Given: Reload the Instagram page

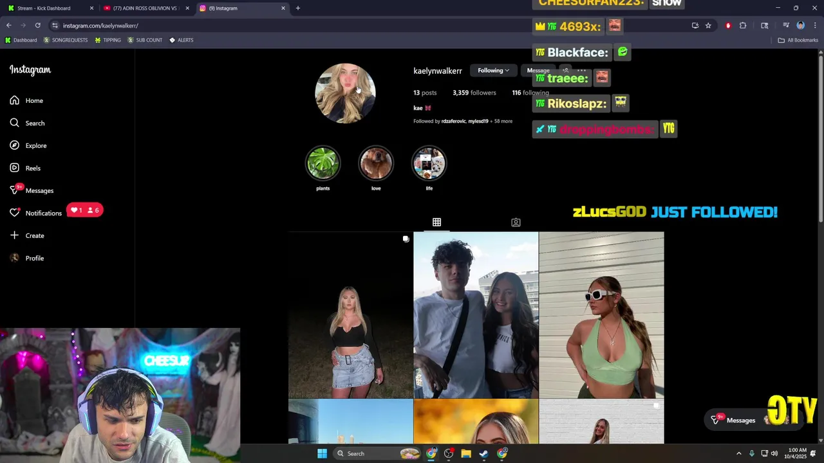Looking at the screenshot, I should coord(38,26).
